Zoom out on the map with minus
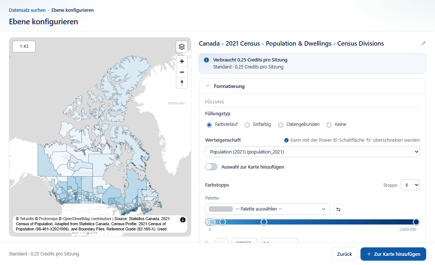435x265 pixels. [x=182, y=72]
